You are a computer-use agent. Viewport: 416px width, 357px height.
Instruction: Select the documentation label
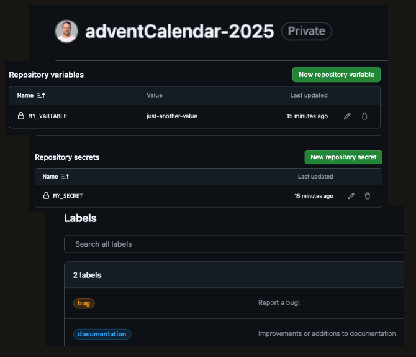pyautogui.click(x=102, y=334)
